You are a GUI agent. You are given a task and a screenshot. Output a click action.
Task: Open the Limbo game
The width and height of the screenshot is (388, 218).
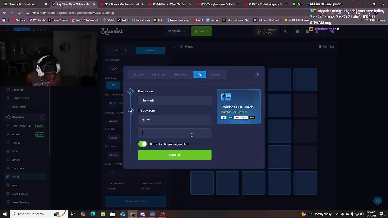(x=15, y=160)
